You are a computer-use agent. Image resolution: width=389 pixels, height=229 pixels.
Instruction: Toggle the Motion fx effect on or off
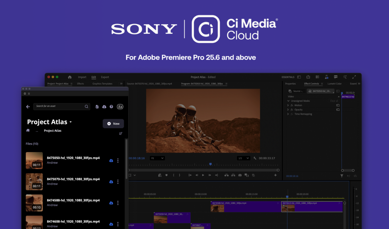pyautogui.click(x=292, y=105)
